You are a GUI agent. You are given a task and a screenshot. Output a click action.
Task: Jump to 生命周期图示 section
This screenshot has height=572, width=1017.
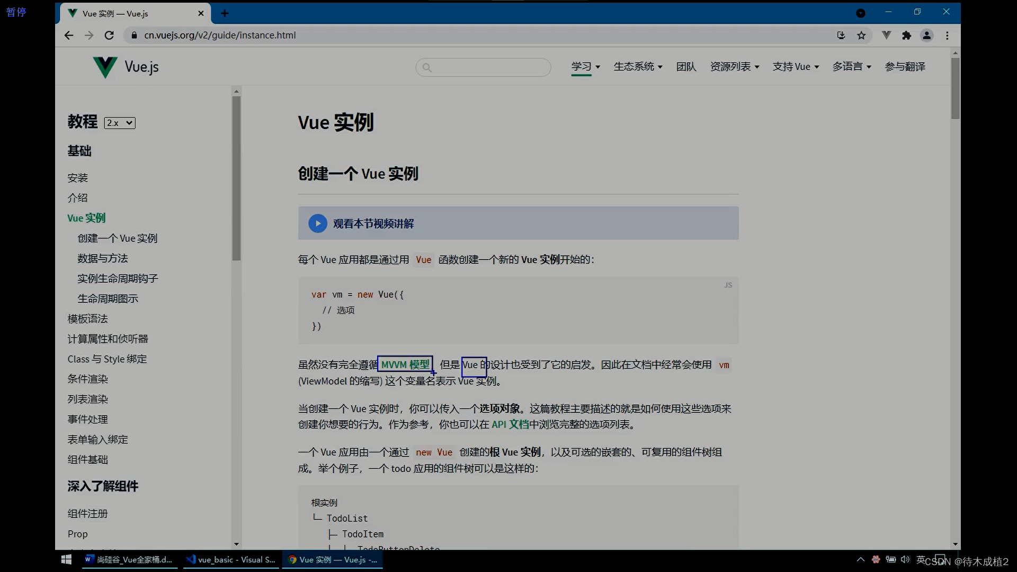point(108,299)
